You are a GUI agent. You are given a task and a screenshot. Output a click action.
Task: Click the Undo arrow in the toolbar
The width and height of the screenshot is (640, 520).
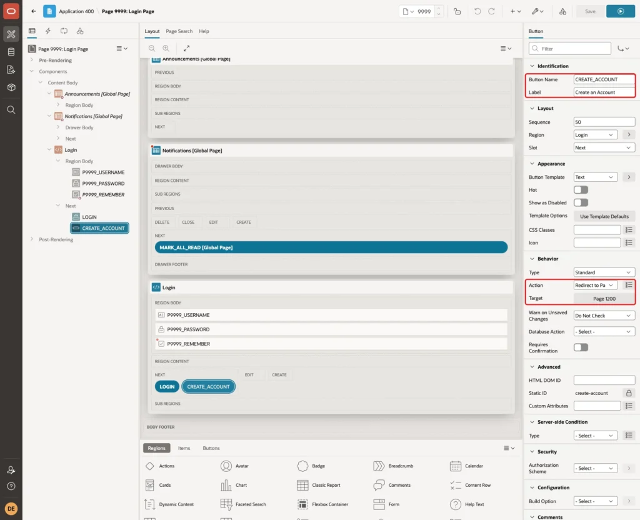[477, 11]
